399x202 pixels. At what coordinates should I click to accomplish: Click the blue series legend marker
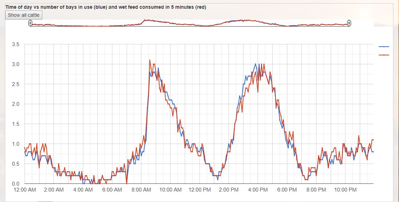point(384,46)
